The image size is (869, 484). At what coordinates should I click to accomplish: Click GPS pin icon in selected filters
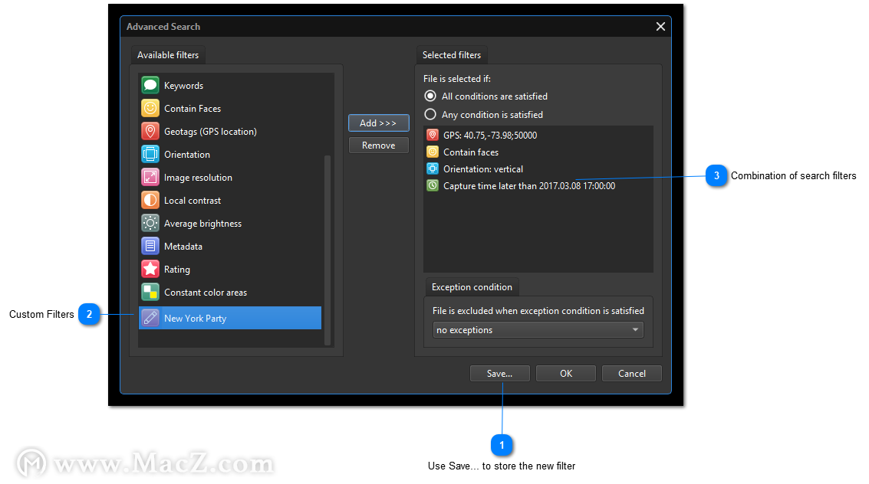coord(433,135)
